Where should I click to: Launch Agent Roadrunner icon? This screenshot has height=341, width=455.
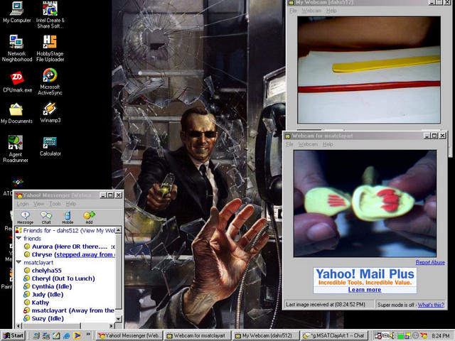click(x=16, y=149)
